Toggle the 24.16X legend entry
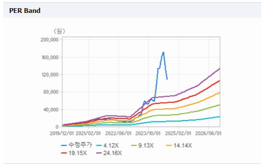 [x=109, y=153]
